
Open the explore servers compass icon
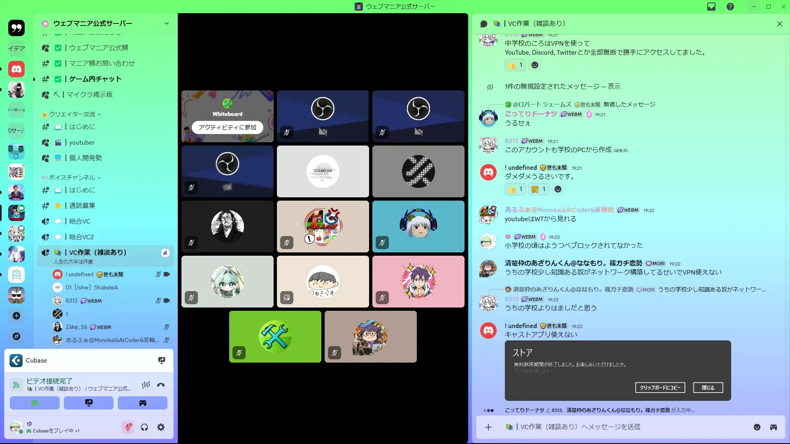(x=16, y=336)
